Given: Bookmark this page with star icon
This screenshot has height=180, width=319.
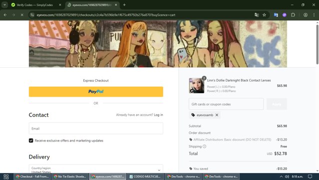Looking at the screenshot, I should (264, 15).
